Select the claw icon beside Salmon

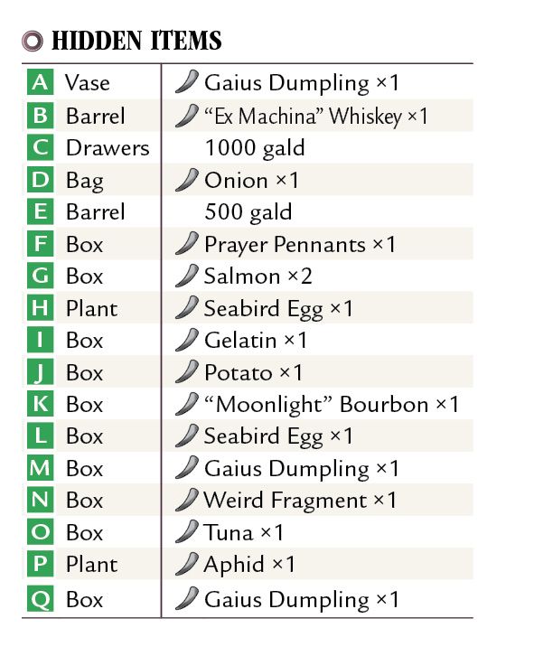click(186, 276)
